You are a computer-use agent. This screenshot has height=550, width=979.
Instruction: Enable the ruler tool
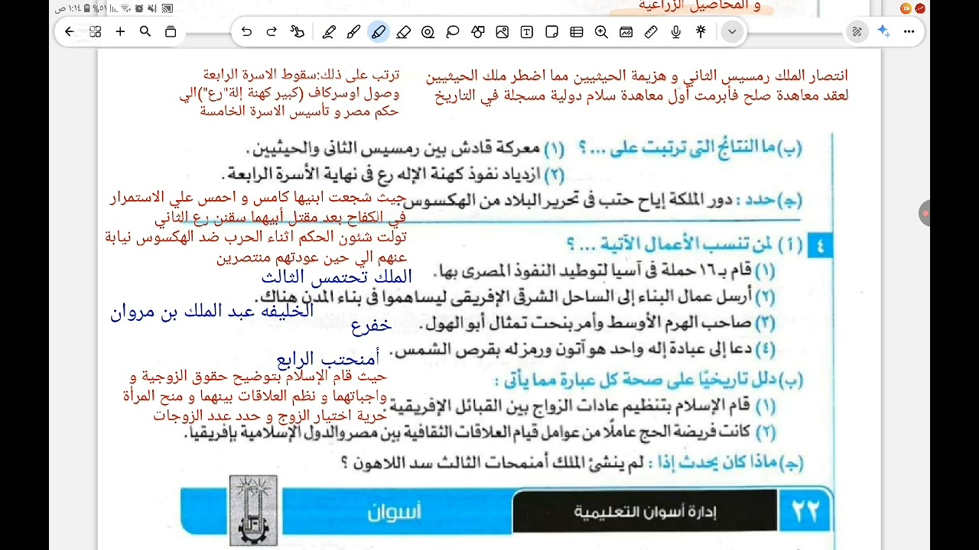click(651, 32)
